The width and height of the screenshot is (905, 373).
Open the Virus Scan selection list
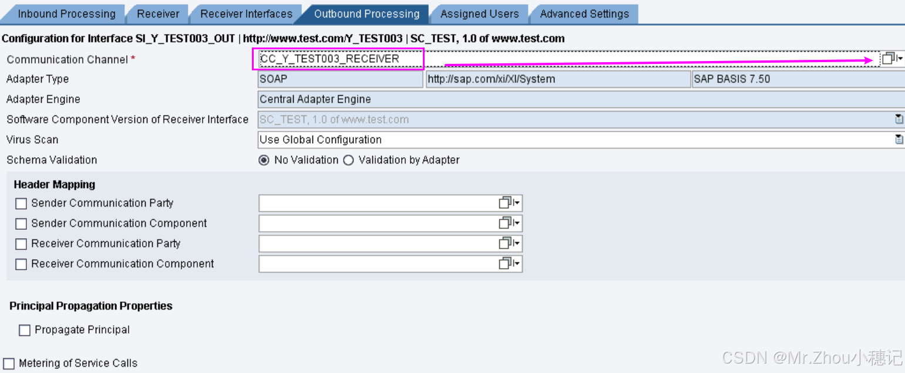click(899, 139)
